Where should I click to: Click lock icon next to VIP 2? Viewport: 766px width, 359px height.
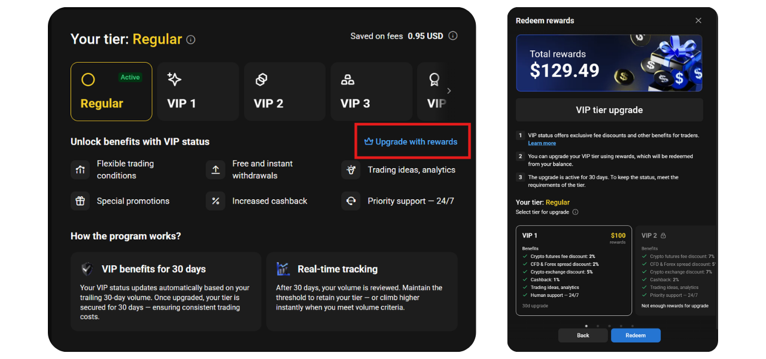pos(663,236)
